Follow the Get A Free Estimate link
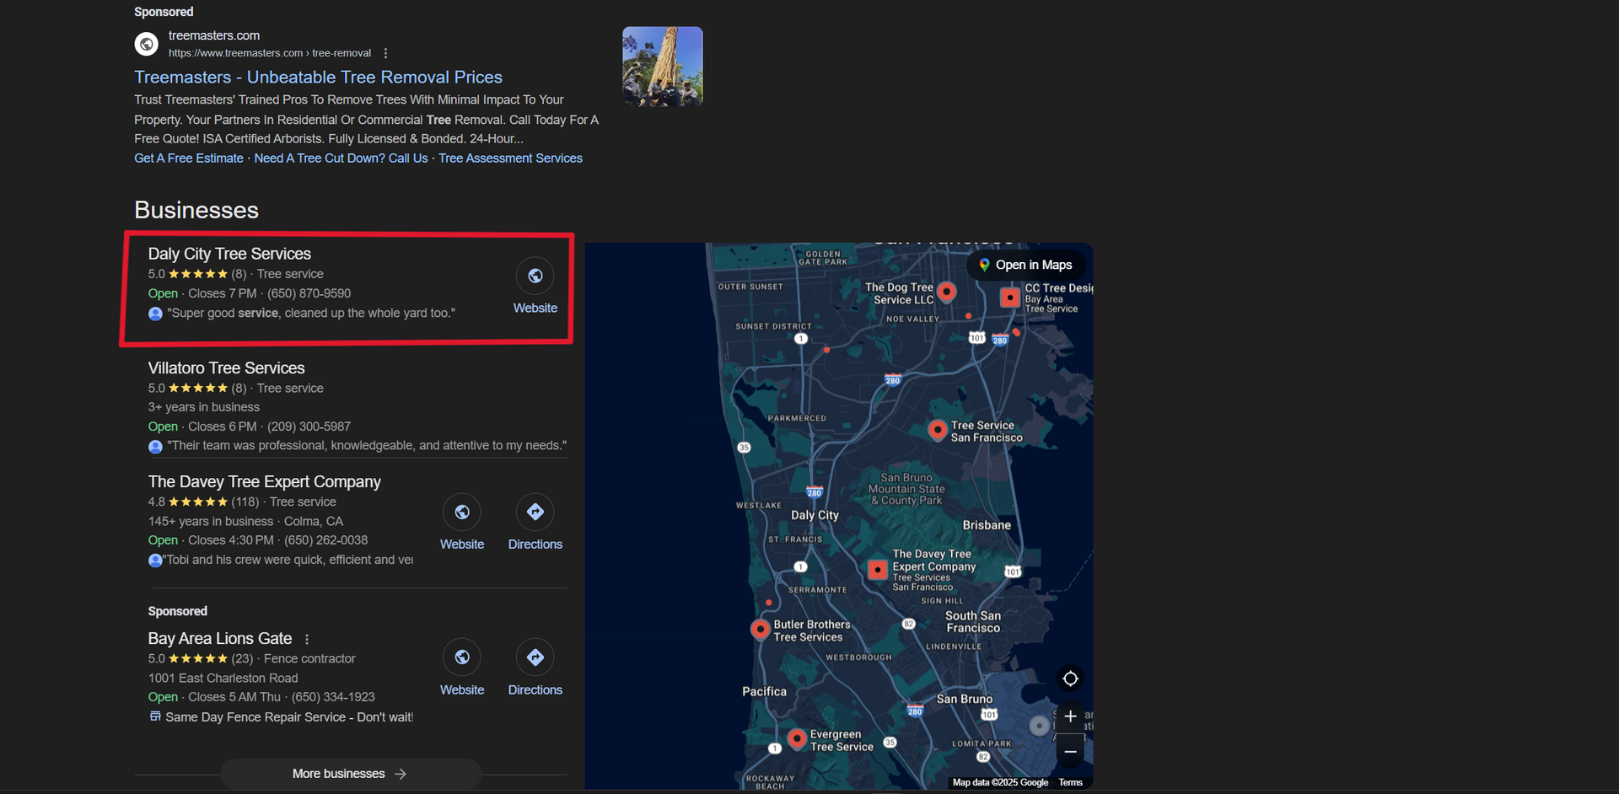Viewport: 1619px width, 794px height. coord(189,158)
